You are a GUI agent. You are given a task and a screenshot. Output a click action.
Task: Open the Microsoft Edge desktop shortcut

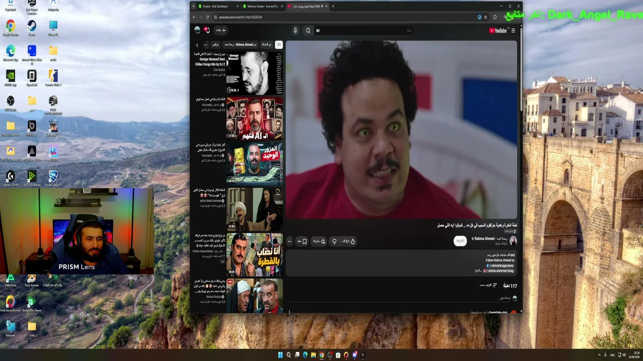11,53
